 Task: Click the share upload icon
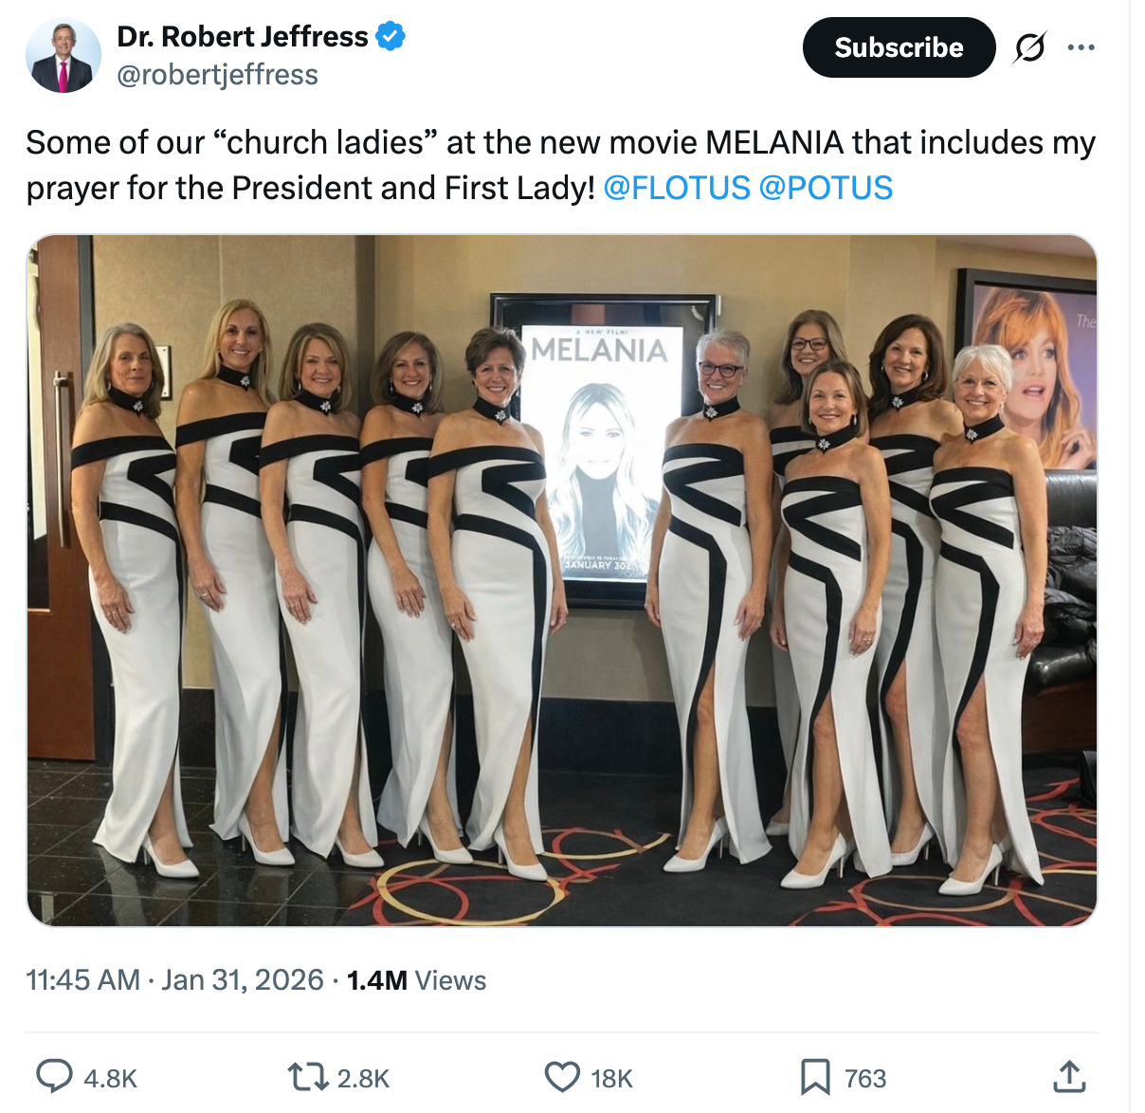[1068, 1077]
